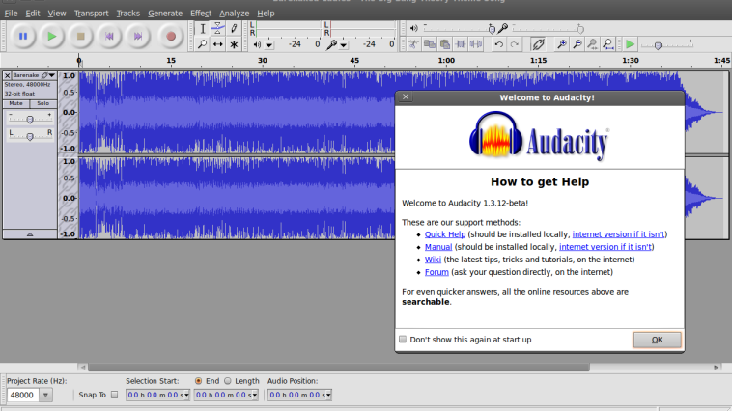Collapse the track with the bottom triangle

30,234
